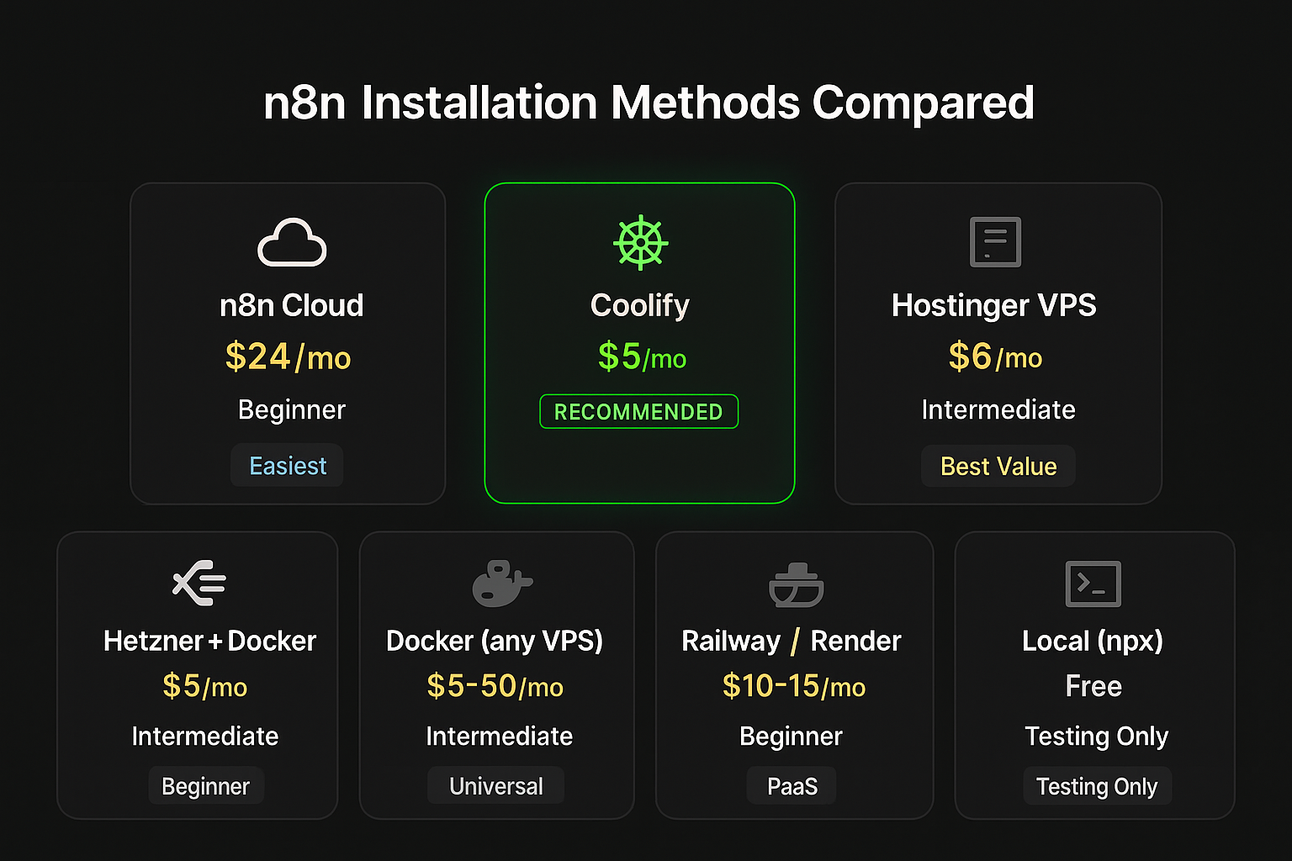Click the Coolify card's glowing green border

click(639, 187)
